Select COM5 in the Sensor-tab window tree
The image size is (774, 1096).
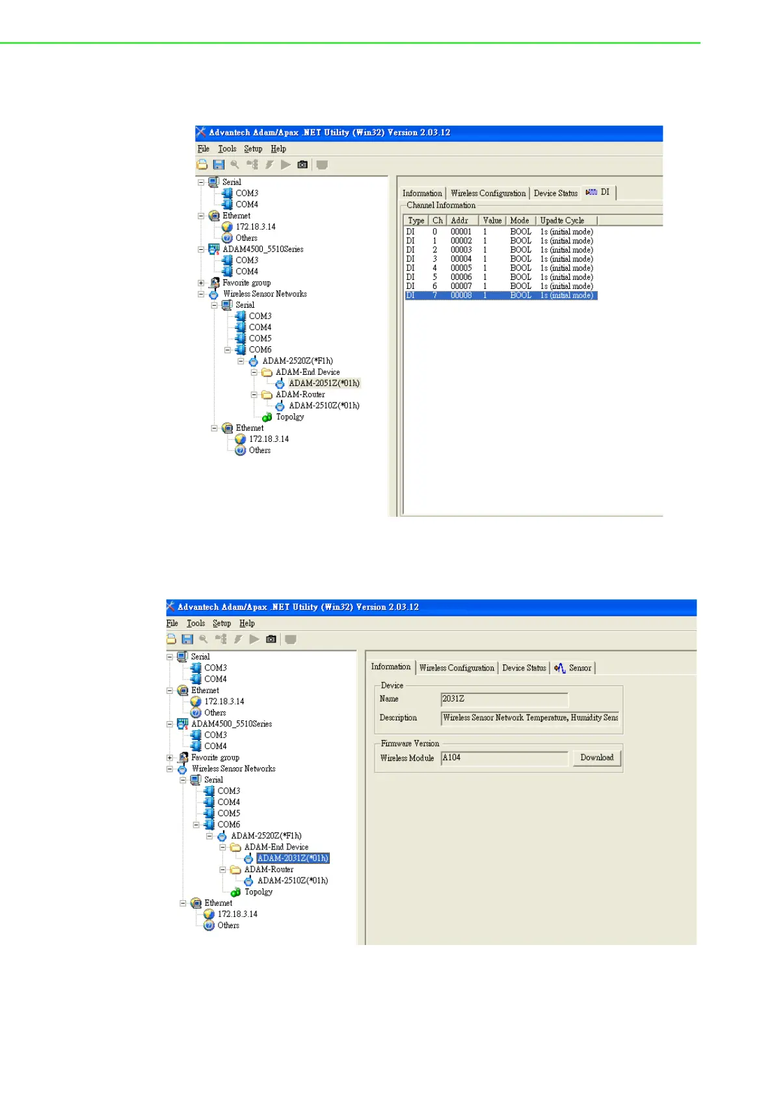[x=229, y=814]
